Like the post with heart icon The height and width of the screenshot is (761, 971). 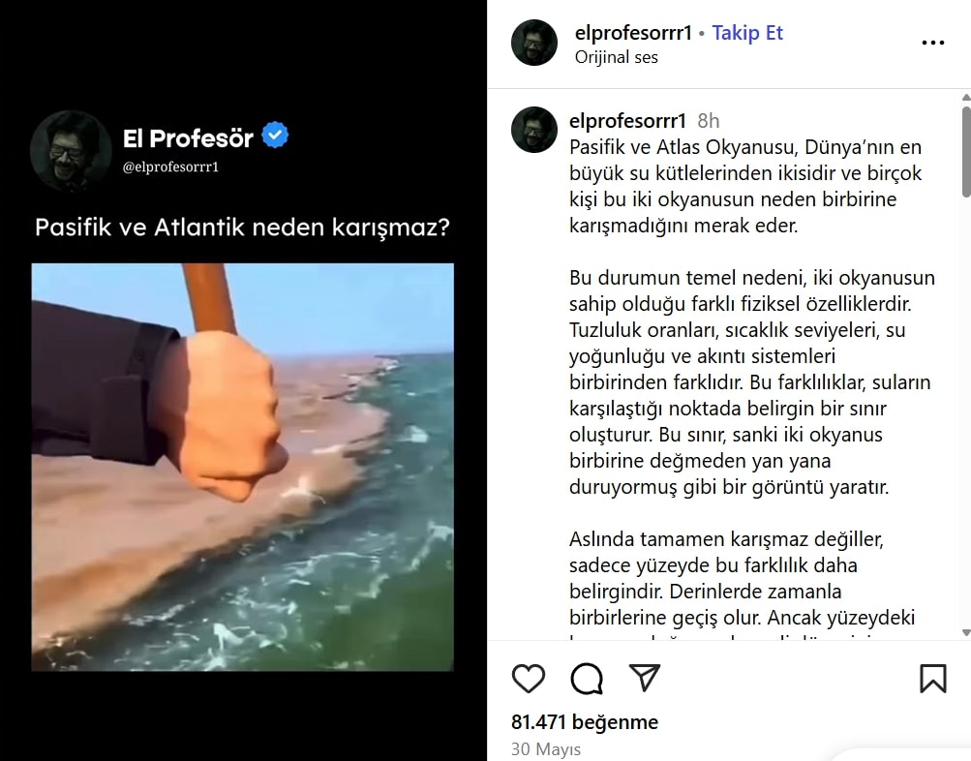(x=529, y=678)
